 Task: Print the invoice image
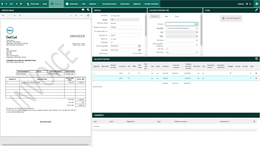click(83, 10)
